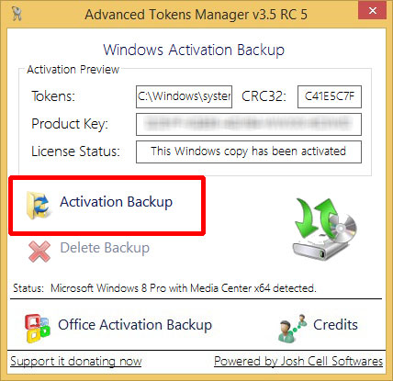This screenshot has height=381, width=393.
Task: Click the Status line showing Windows 8 Pro
Action: (x=164, y=288)
